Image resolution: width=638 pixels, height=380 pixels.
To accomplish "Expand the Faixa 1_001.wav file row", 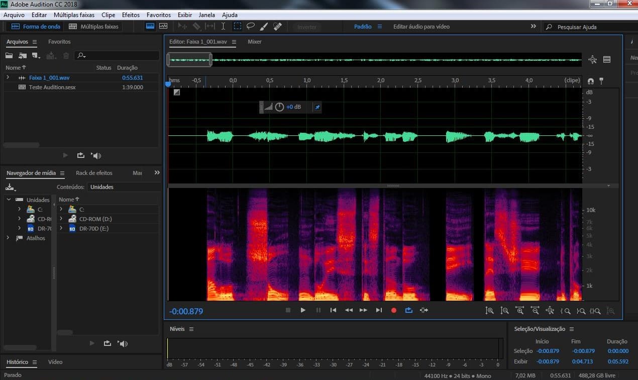I will click(x=8, y=77).
